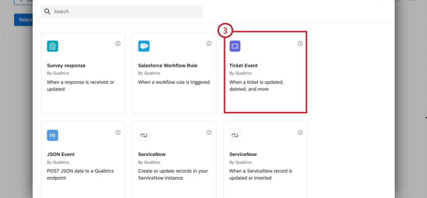
Task: Open info icon on JSON Event card
Action: tap(118, 132)
